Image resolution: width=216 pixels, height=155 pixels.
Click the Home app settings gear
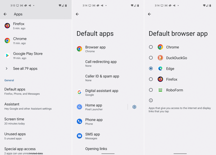coord(134,107)
